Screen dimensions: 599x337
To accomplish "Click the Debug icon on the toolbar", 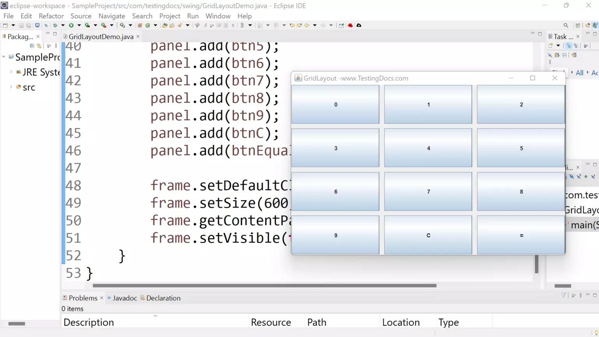I will click(x=55, y=25).
